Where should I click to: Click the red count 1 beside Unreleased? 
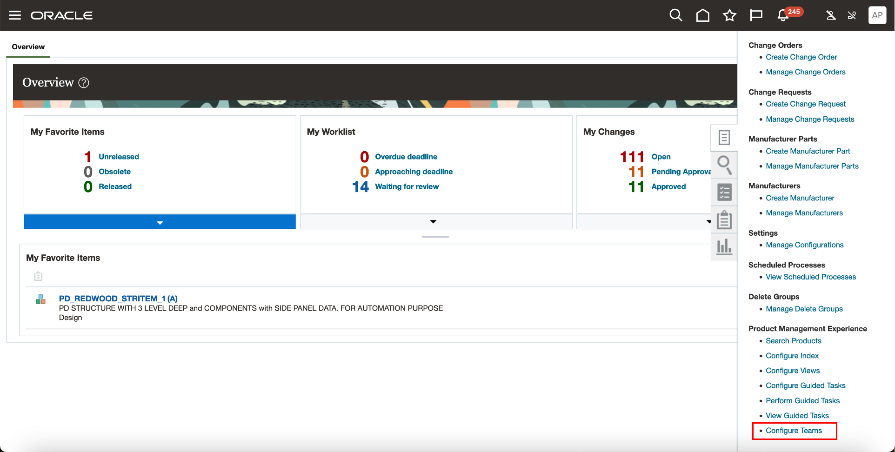pos(88,157)
